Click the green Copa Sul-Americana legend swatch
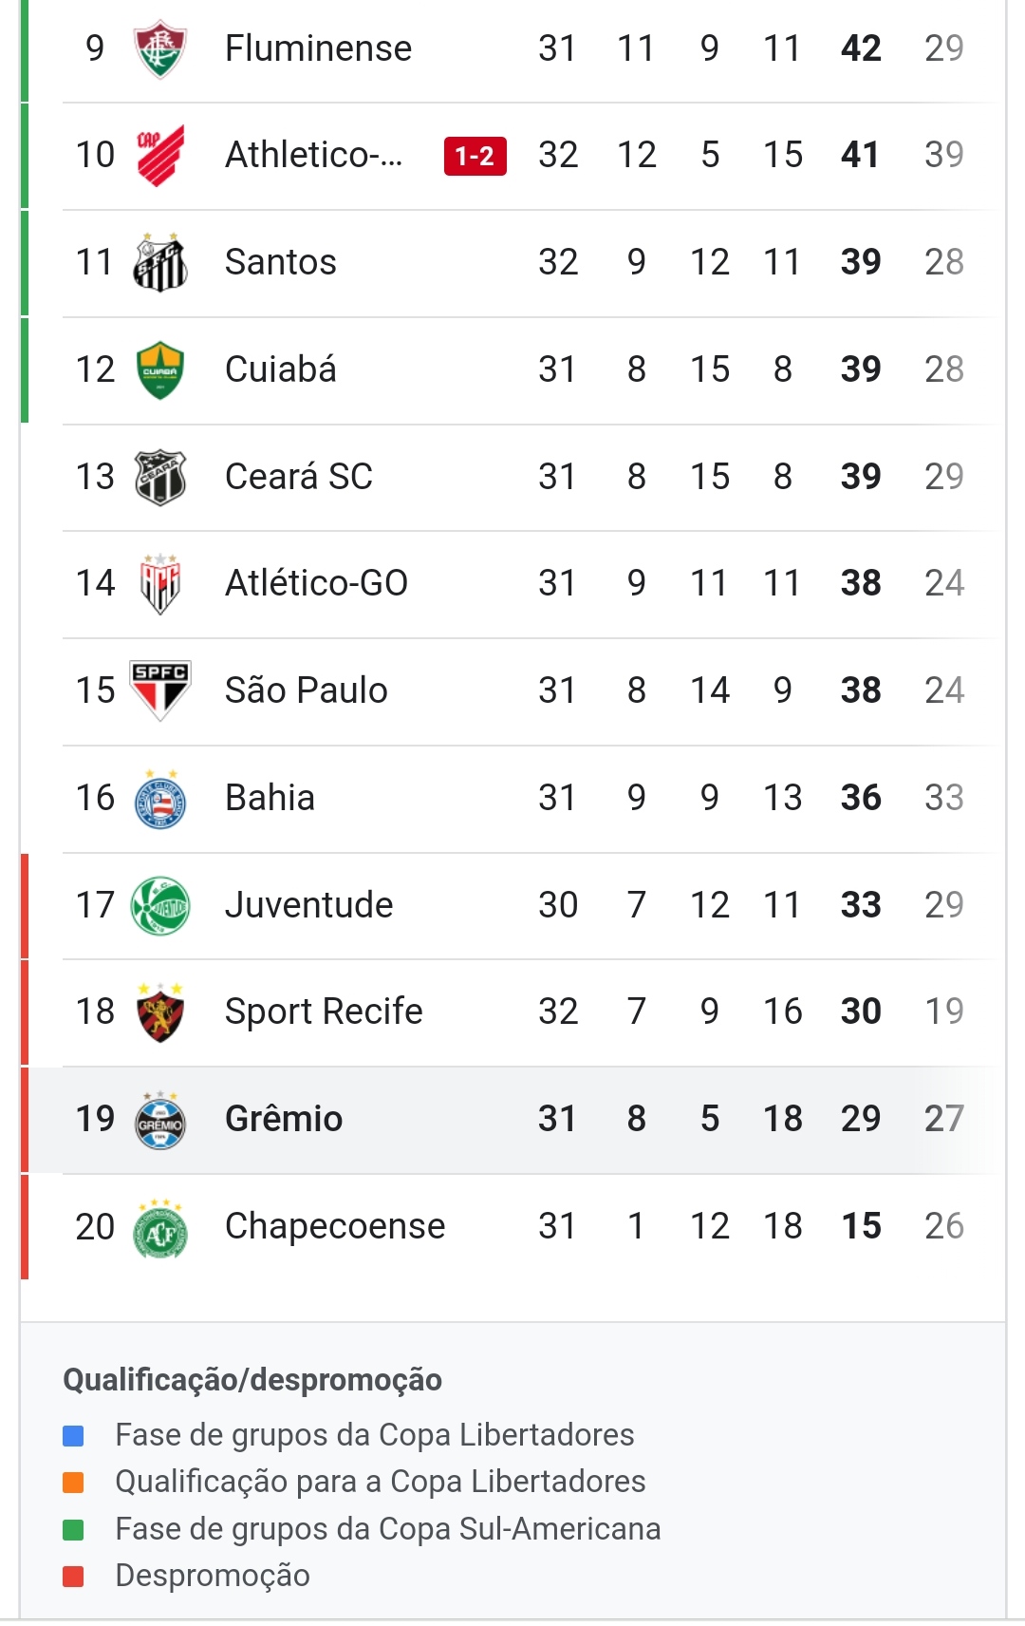Image resolution: width=1025 pixels, height=1626 pixels. click(73, 1530)
